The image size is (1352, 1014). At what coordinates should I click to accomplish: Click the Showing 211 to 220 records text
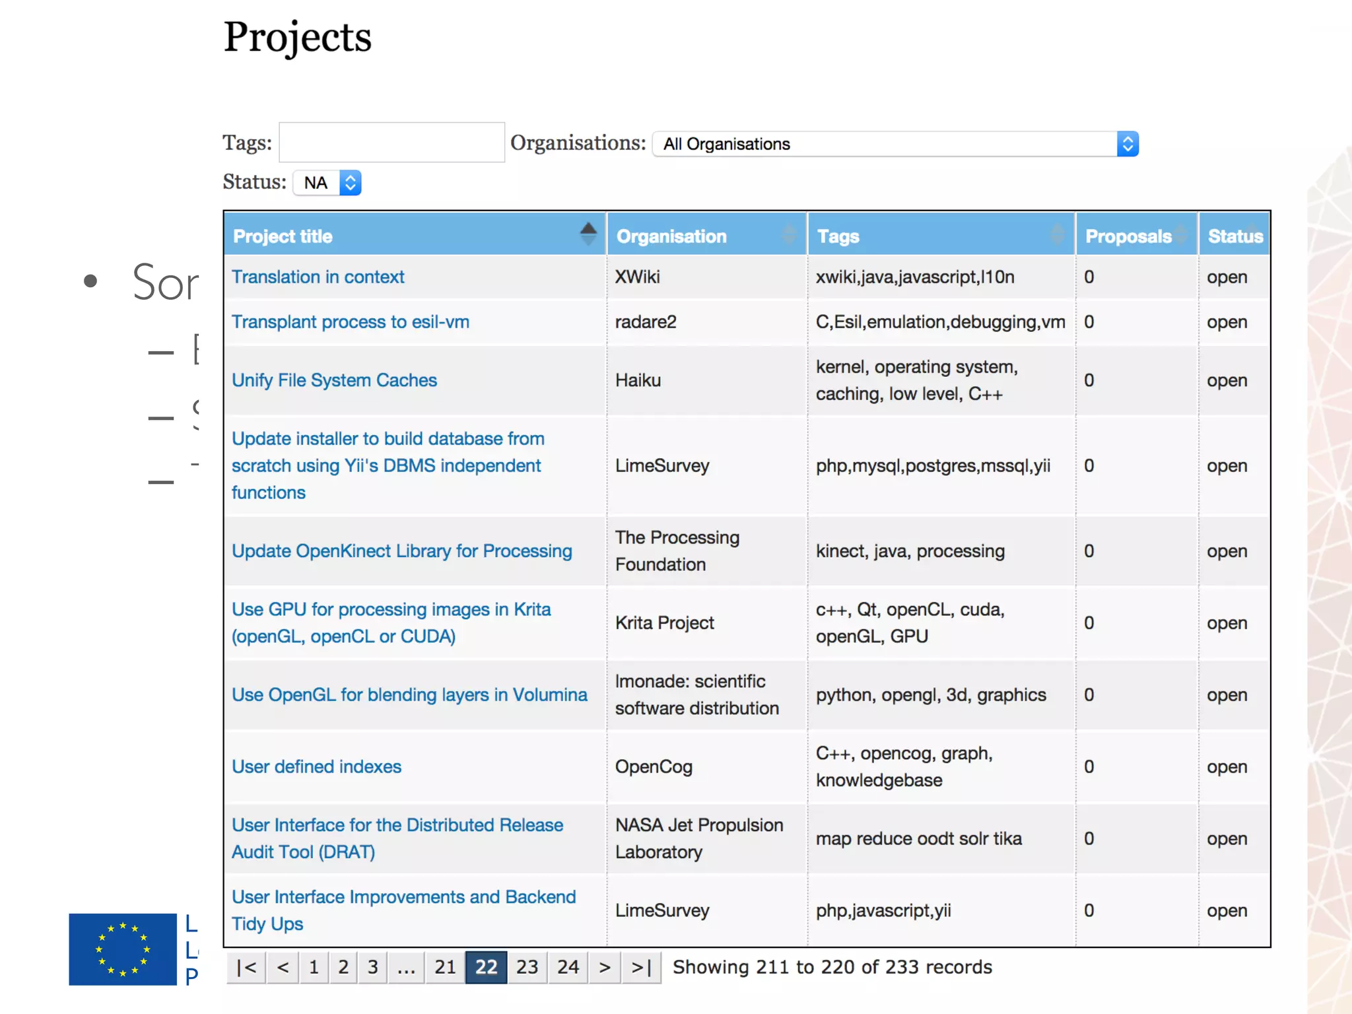pyautogui.click(x=832, y=967)
